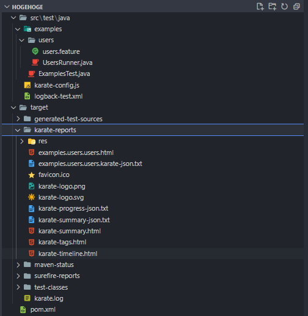Collapse the HOGEHOGE root section

[x=7, y=7]
